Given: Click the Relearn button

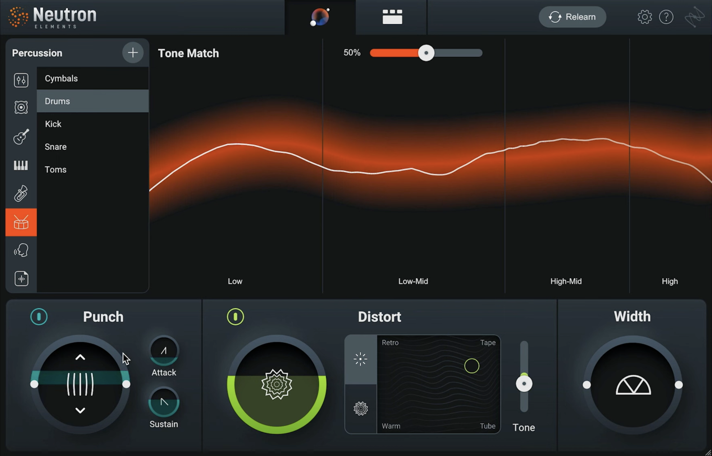Looking at the screenshot, I should (572, 17).
